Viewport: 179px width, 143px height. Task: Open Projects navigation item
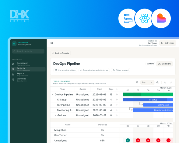tap(28, 69)
